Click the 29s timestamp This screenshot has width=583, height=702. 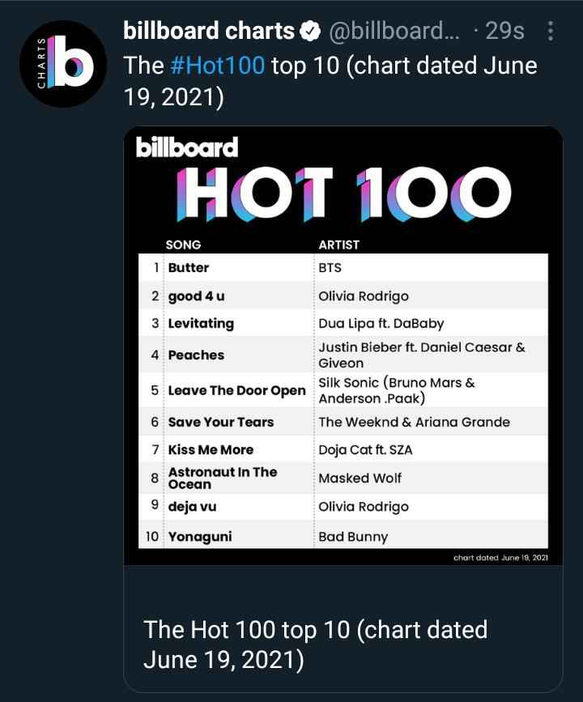click(504, 32)
